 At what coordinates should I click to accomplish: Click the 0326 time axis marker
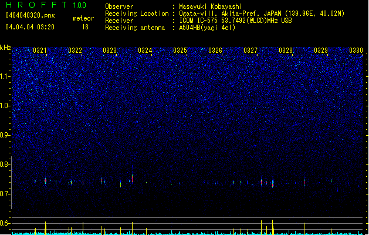[215, 51]
